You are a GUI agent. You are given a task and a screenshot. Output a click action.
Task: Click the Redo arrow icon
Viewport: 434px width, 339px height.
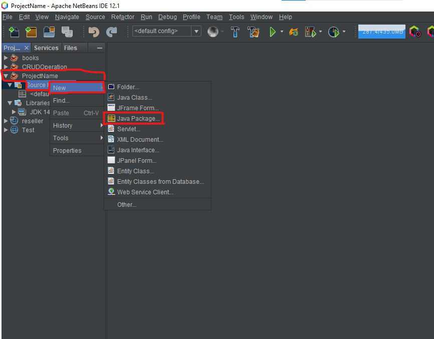(x=112, y=32)
